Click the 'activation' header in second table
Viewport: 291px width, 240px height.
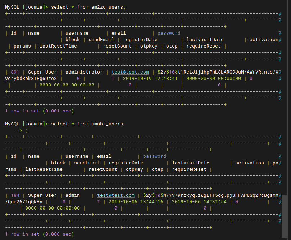[x=250, y=163]
